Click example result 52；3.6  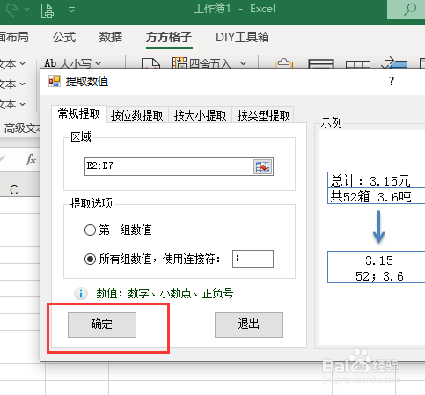[x=377, y=275]
